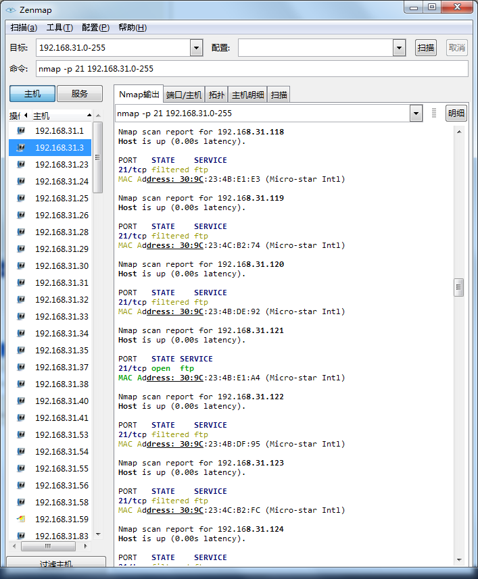Screen dimensions: 478x579
Task: Click the 配置 profile combo field
Action: (316, 48)
